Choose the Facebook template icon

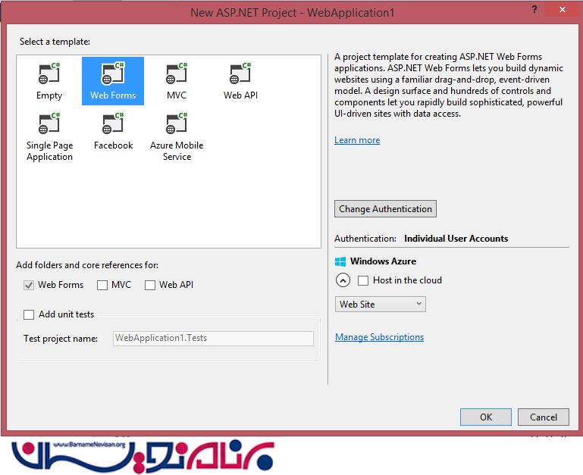[113, 124]
